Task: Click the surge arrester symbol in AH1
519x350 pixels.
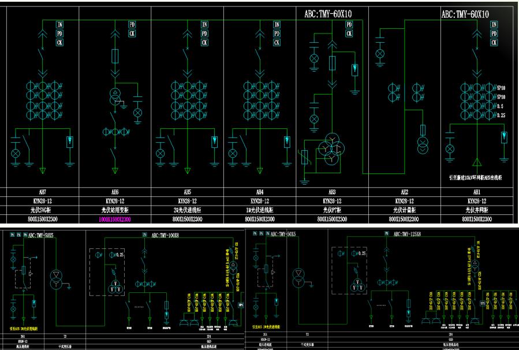Action: tap(504, 139)
